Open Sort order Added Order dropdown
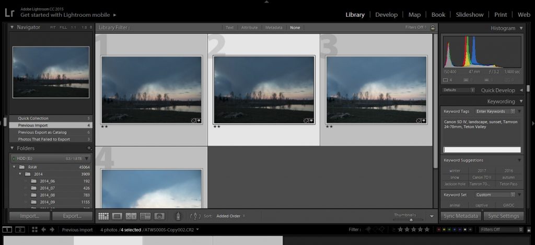 click(x=230, y=216)
